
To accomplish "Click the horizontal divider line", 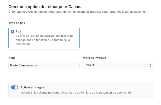I will click(81, 76).
